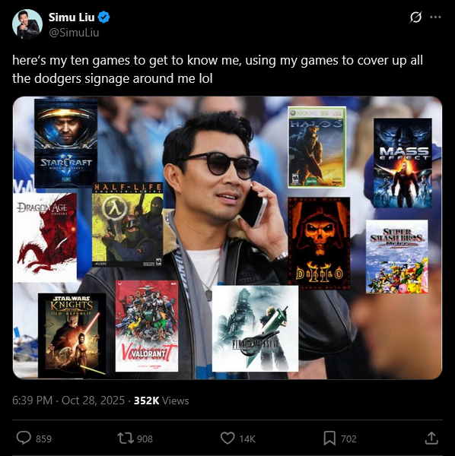Click the Valorant poster in the image
The image size is (455, 456).
[x=147, y=326]
